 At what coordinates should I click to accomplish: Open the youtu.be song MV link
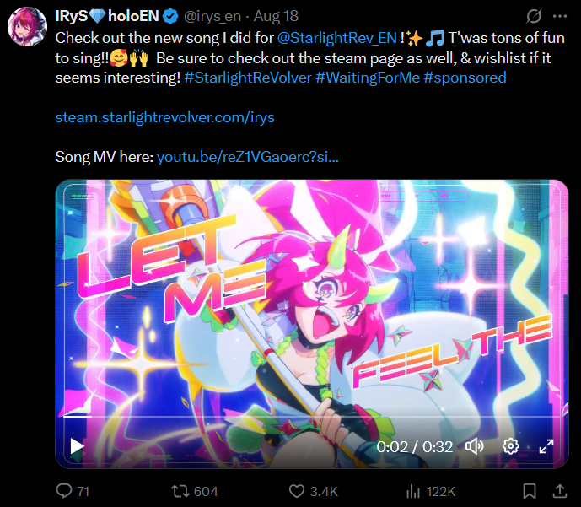tap(248, 157)
